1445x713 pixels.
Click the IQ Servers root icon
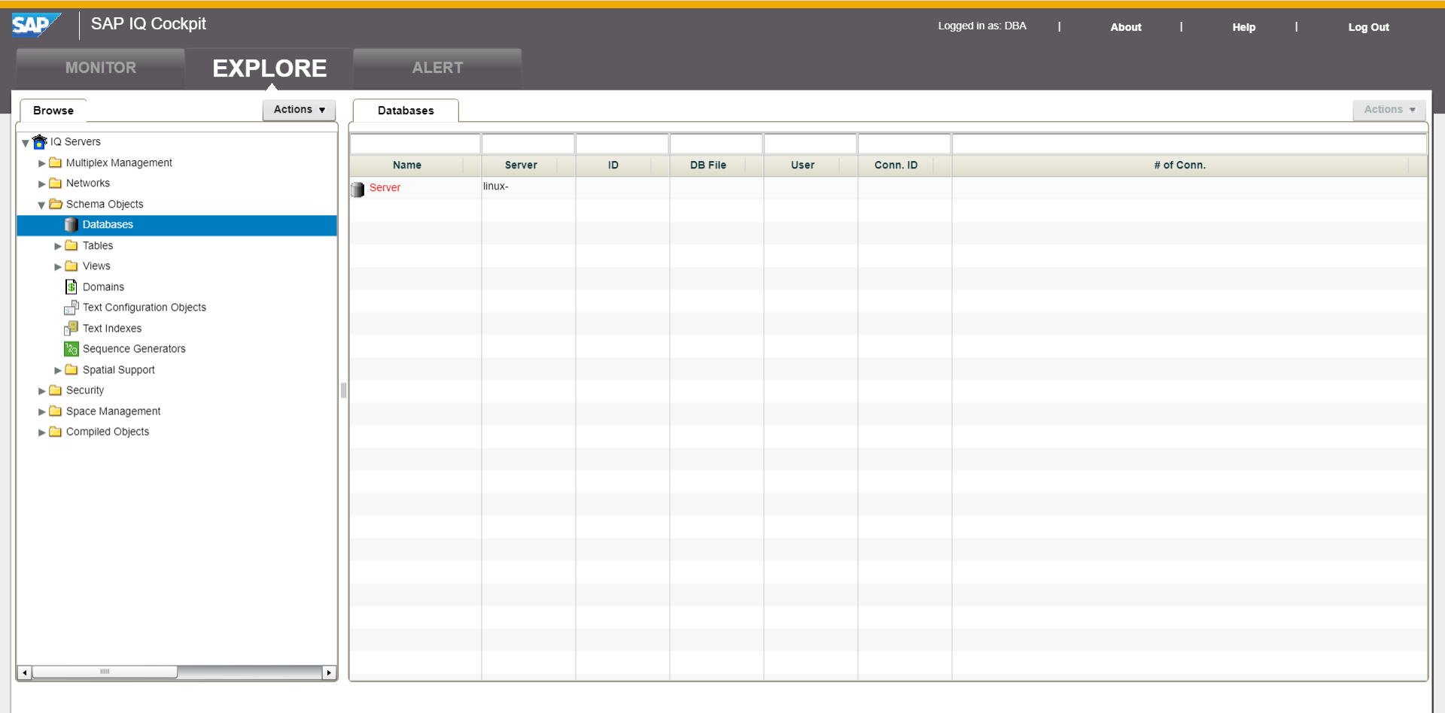(40, 141)
